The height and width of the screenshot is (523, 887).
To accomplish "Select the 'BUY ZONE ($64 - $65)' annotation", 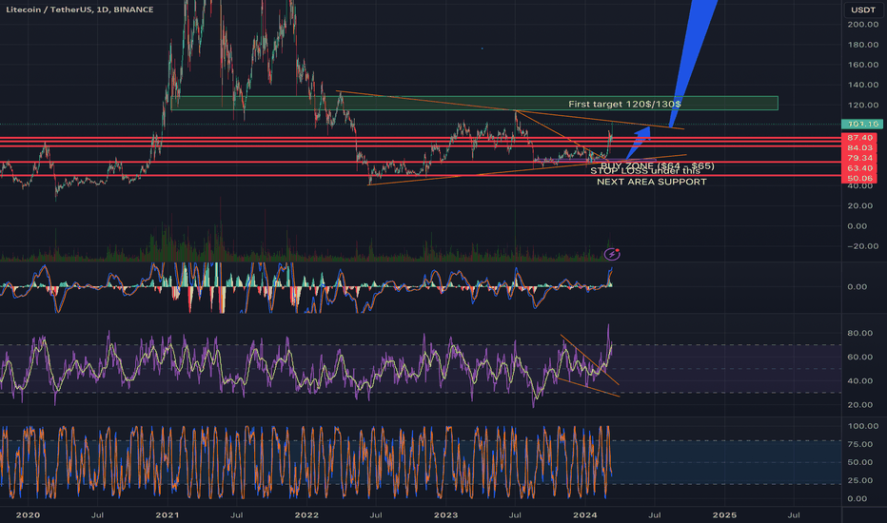I will [x=658, y=165].
